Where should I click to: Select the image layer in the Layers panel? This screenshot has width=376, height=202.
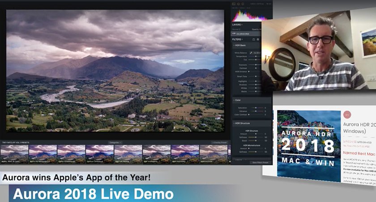point(246,34)
